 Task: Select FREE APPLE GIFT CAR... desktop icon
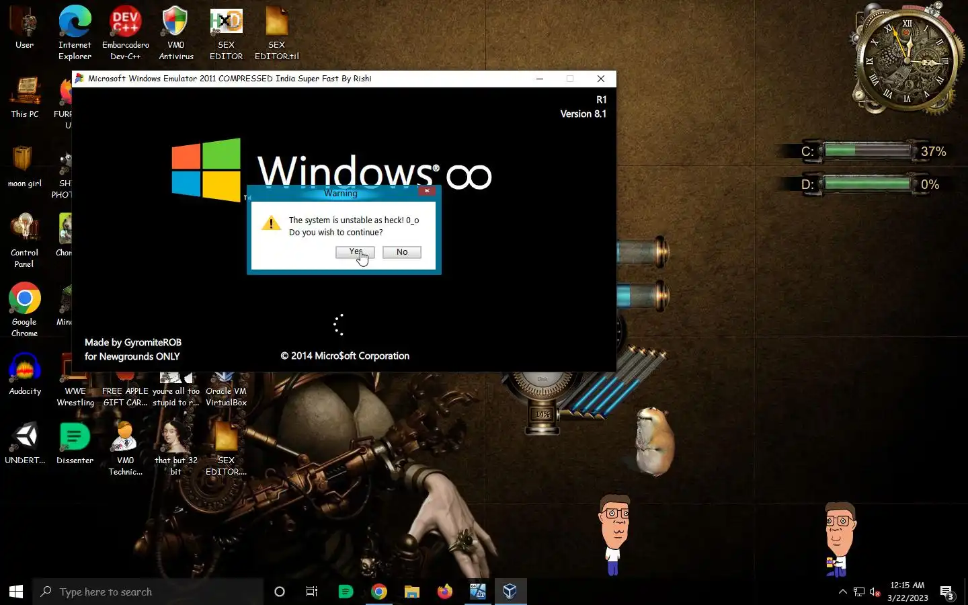pos(126,390)
